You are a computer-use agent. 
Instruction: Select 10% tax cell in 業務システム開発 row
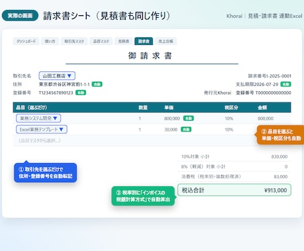click(x=229, y=118)
